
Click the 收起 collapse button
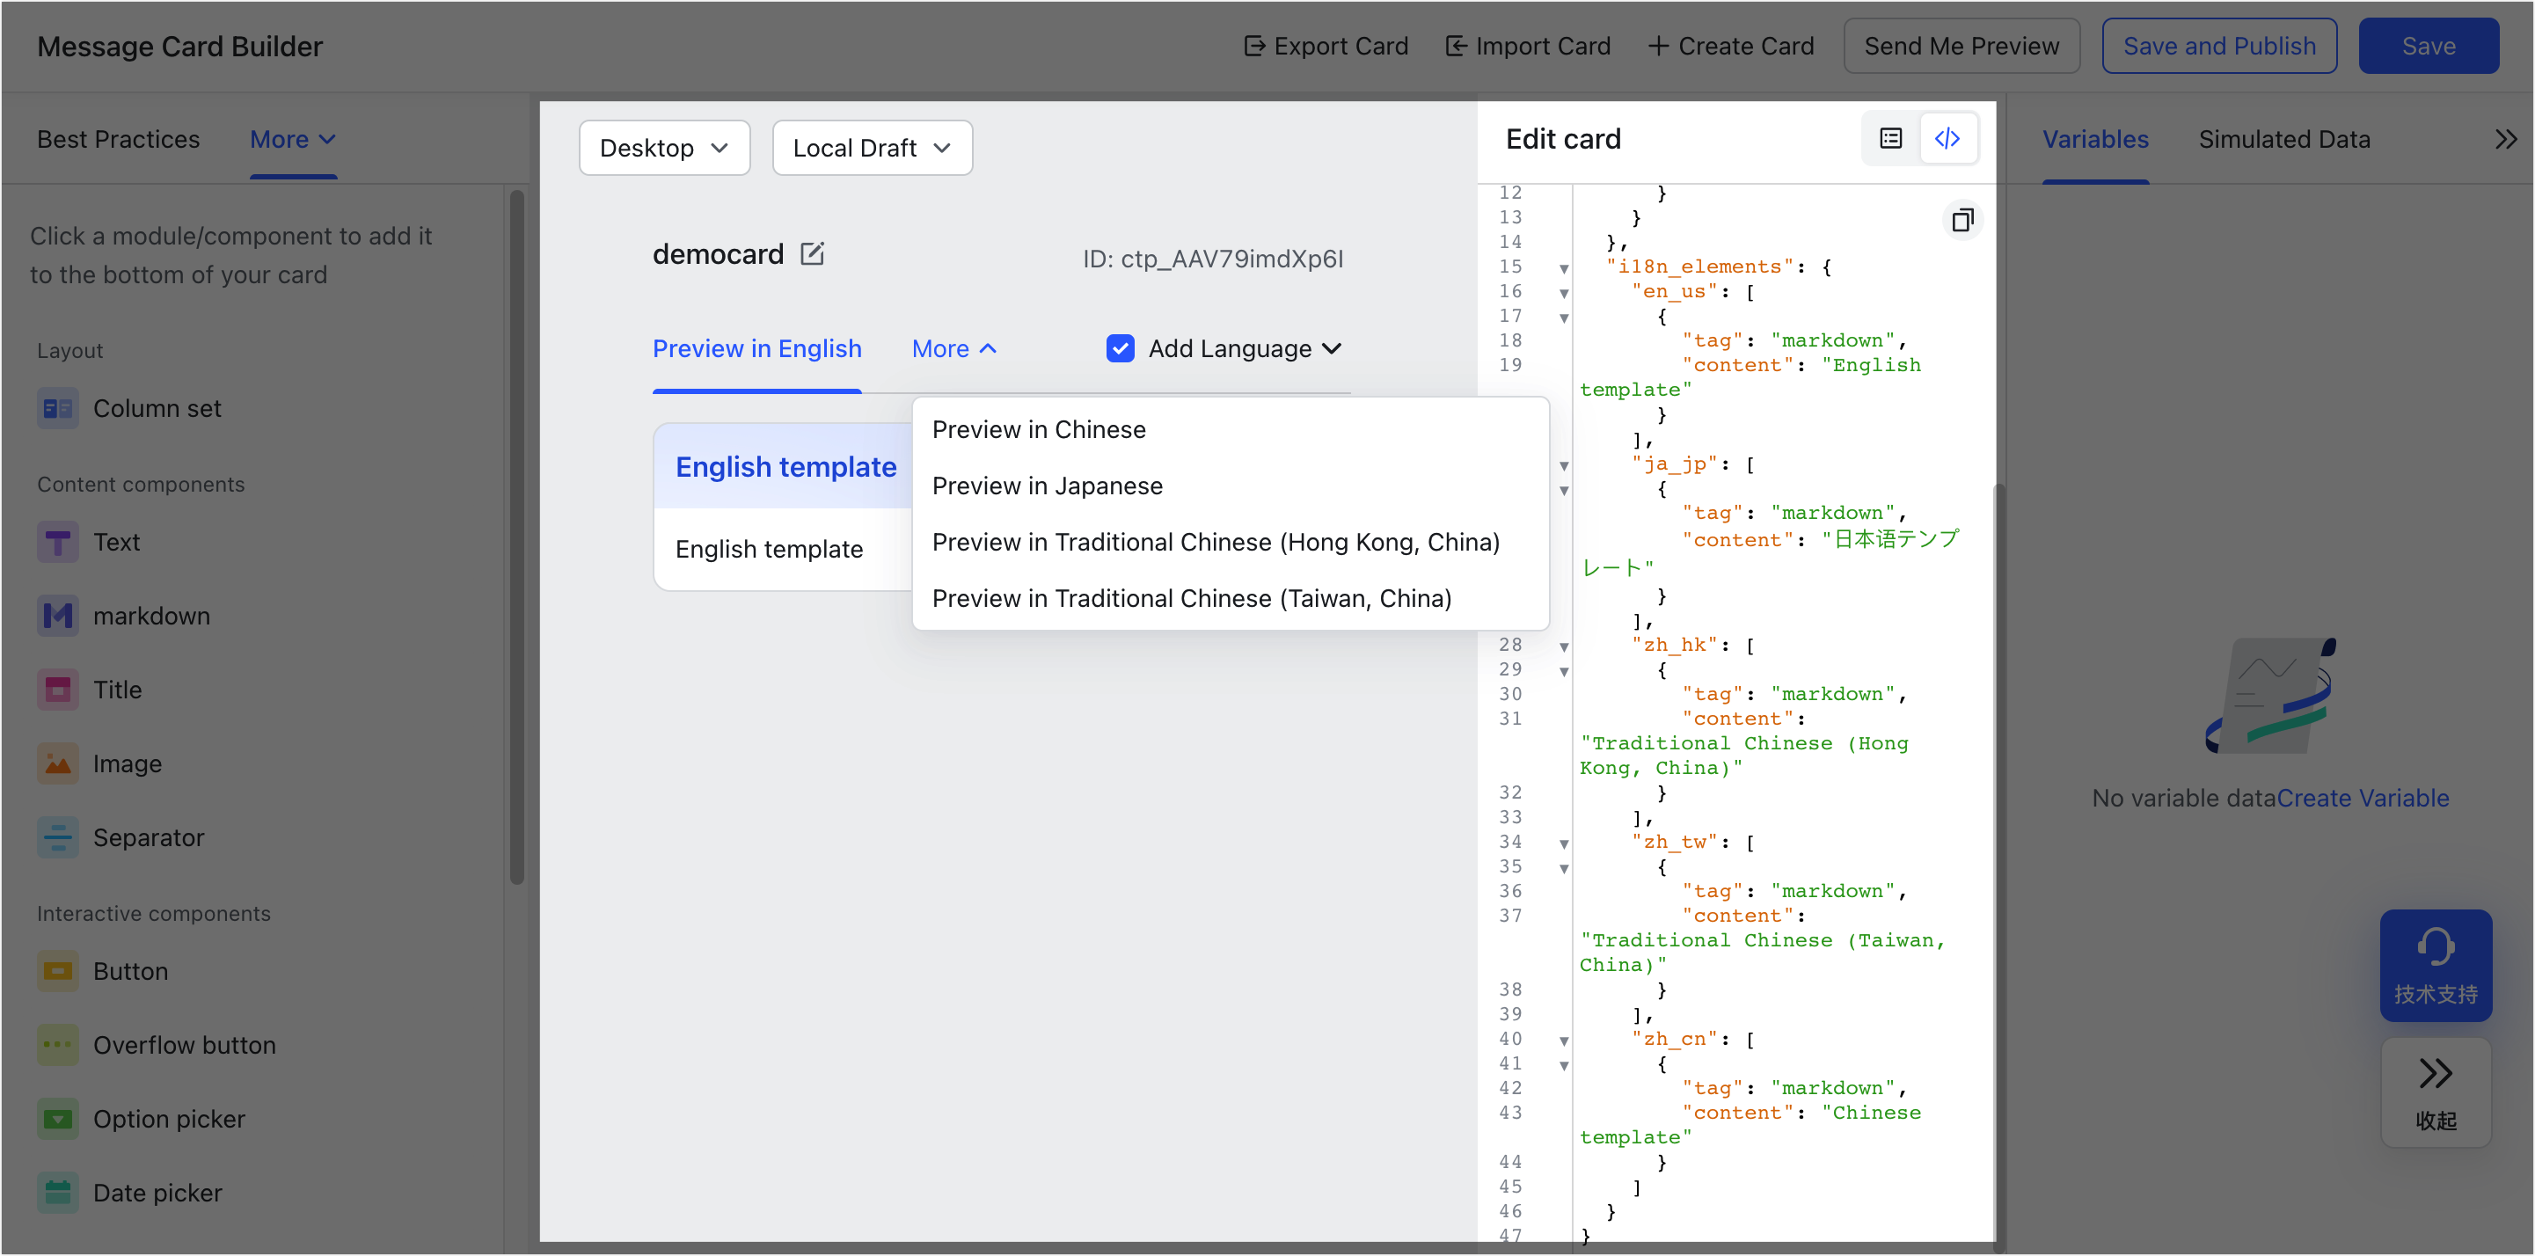(x=2436, y=1092)
